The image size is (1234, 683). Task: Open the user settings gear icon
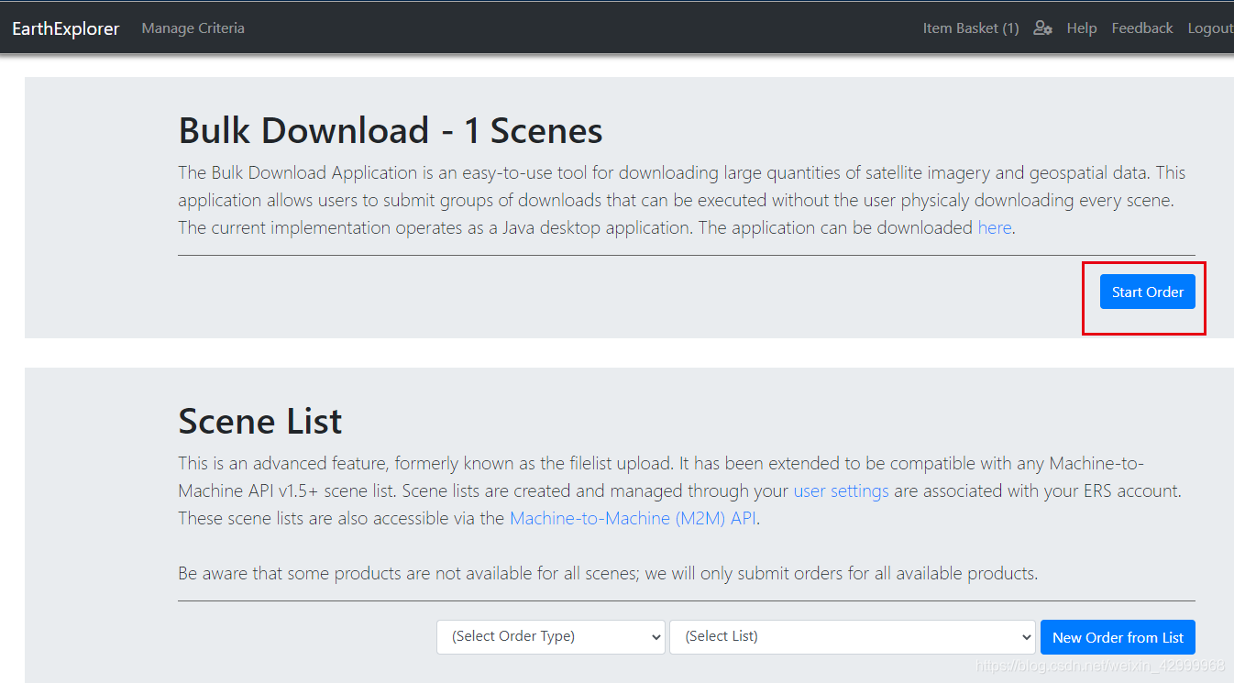[x=1042, y=28]
